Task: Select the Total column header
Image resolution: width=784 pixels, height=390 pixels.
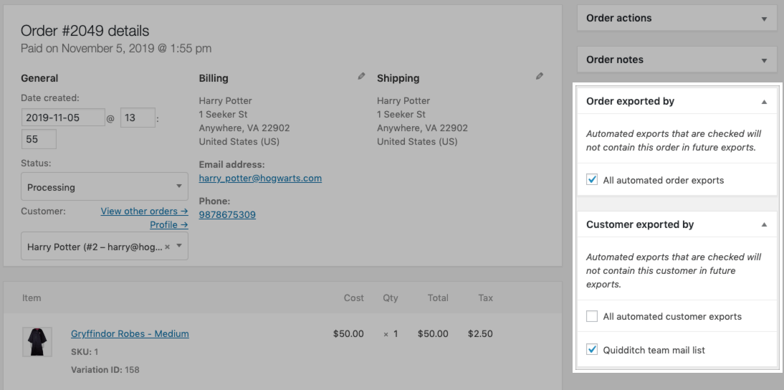Action: (x=437, y=298)
